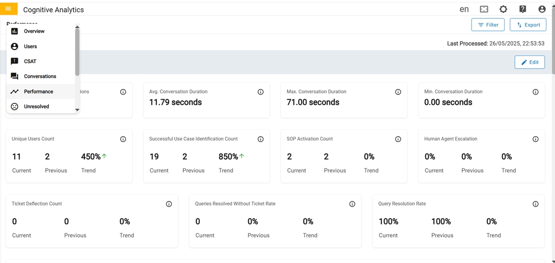Select the Unresolved menu entry
Image resolution: width=555 pixels, height=263 pixels.
[x=36, y=107]
